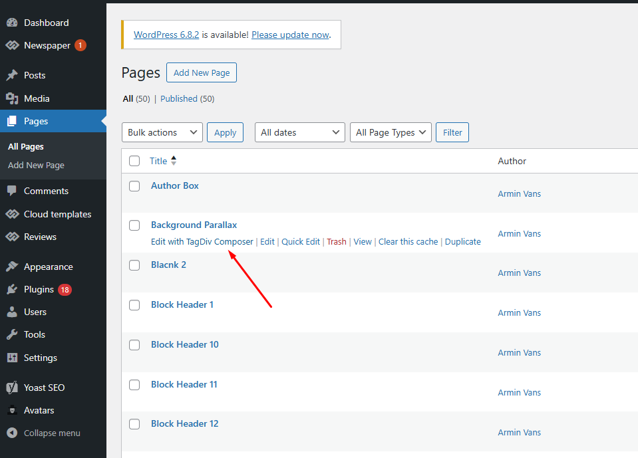Click the Avatars icon

(x=12, y=410)
